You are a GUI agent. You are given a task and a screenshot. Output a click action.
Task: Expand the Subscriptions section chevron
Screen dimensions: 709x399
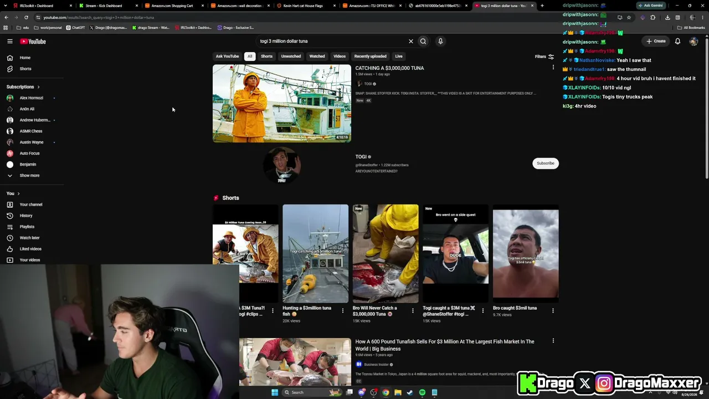[38, 87]
